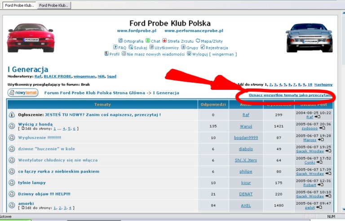The height and width of the screenshot is (221, 345).
Task: Switch to the first Ford Probe Klub tab
Action: [x=20, y=5]
